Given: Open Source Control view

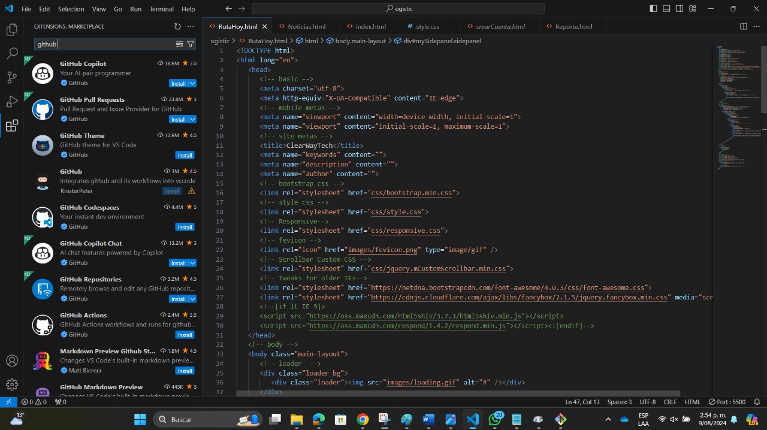Looking at the screenshot, I should click(x=12, y=77).
